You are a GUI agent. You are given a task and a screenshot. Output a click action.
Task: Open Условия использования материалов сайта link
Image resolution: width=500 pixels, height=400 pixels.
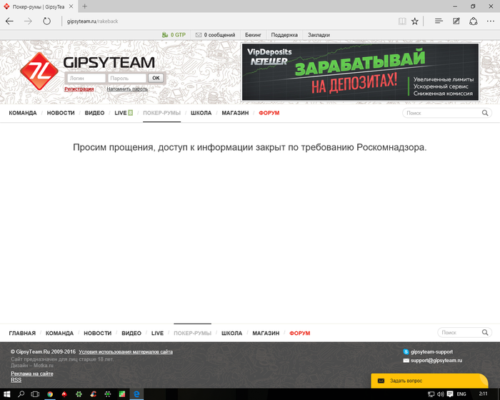coord(126,352)
